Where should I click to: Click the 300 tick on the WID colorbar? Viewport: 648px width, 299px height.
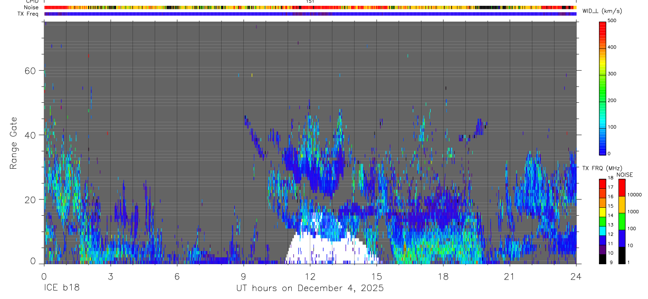[613, 74]
